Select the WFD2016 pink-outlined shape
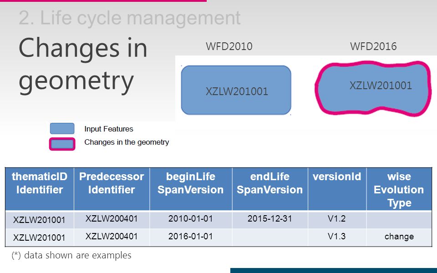The height and width of the screenshot is (273, 437). pyautogui.click(x=373, y=88)
